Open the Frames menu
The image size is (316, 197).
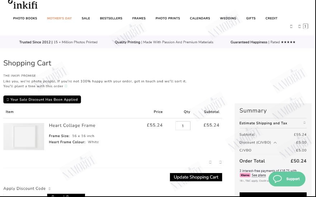[x=139, y=18]
